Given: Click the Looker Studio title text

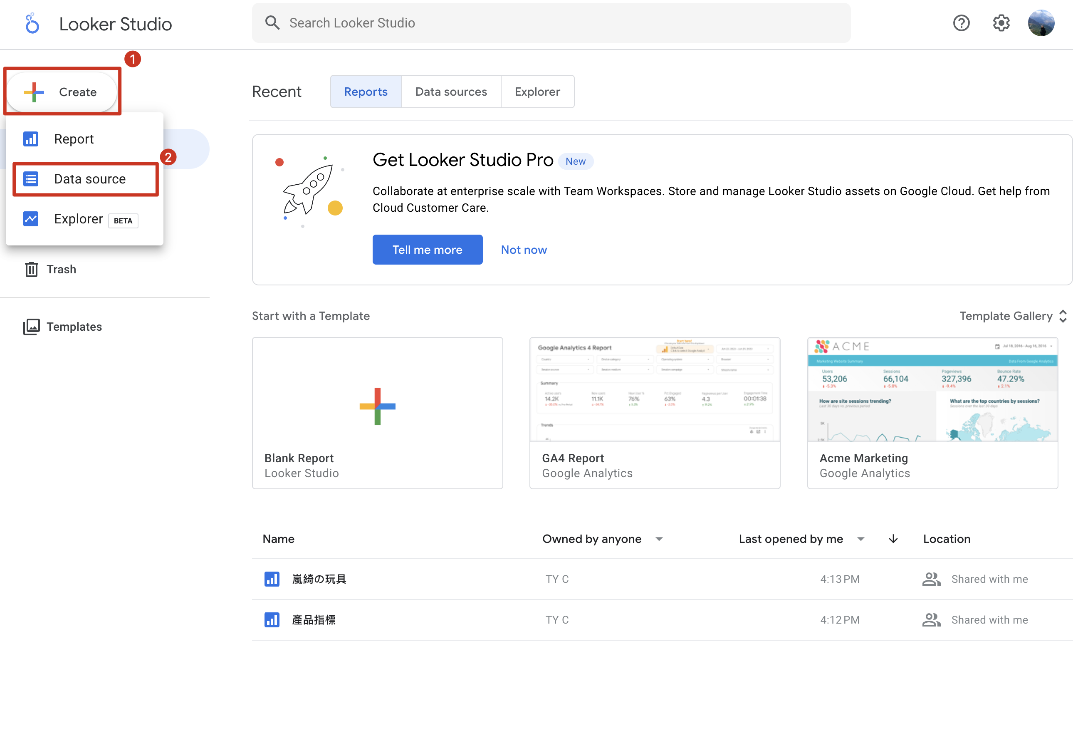Looking at the screenshot, I should tap(115, 24).
